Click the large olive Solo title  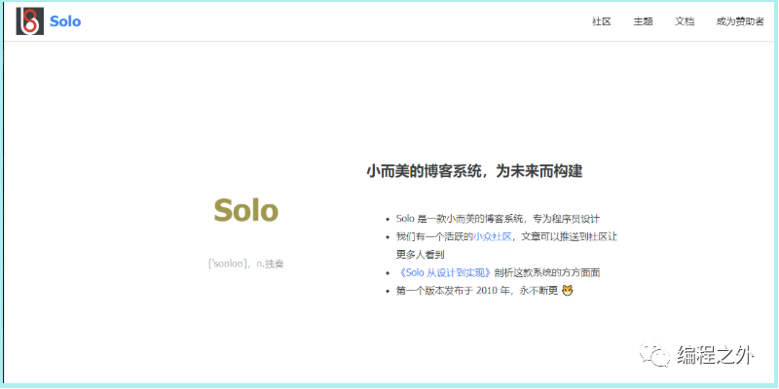246,210
